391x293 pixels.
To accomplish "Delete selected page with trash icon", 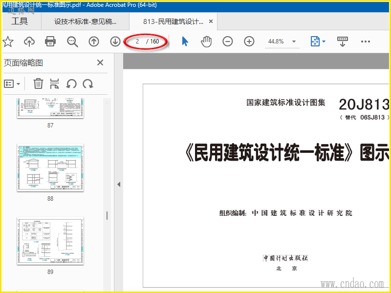I will [x=38, y=84].
